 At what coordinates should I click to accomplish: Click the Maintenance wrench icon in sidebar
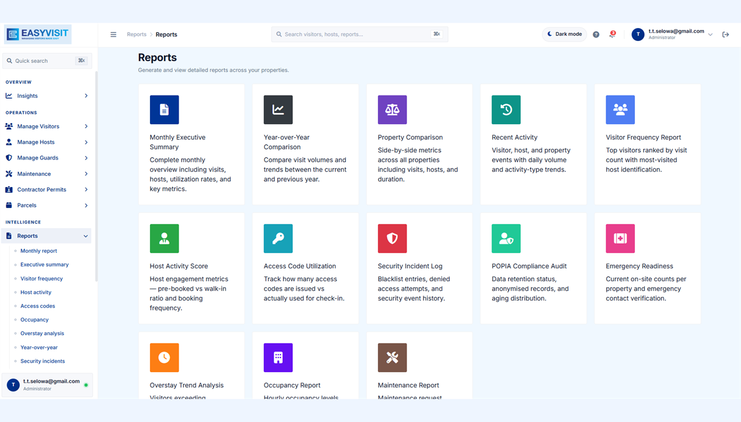9,173
